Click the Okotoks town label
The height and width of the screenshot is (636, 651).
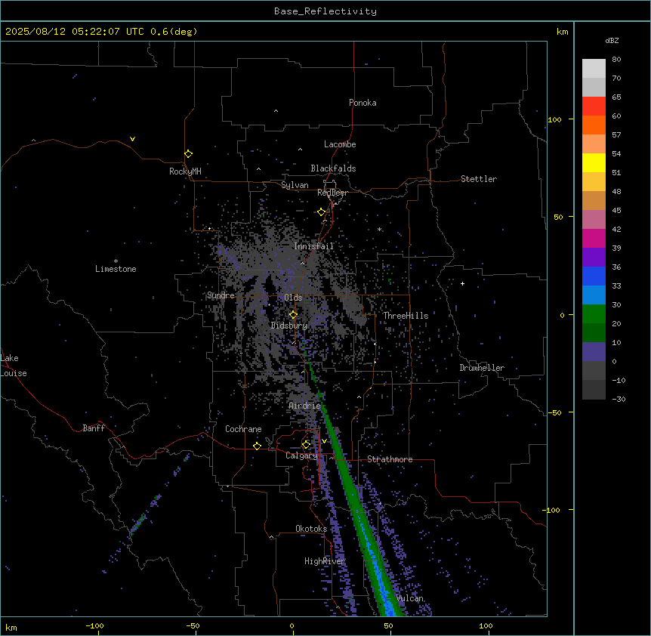311,529
